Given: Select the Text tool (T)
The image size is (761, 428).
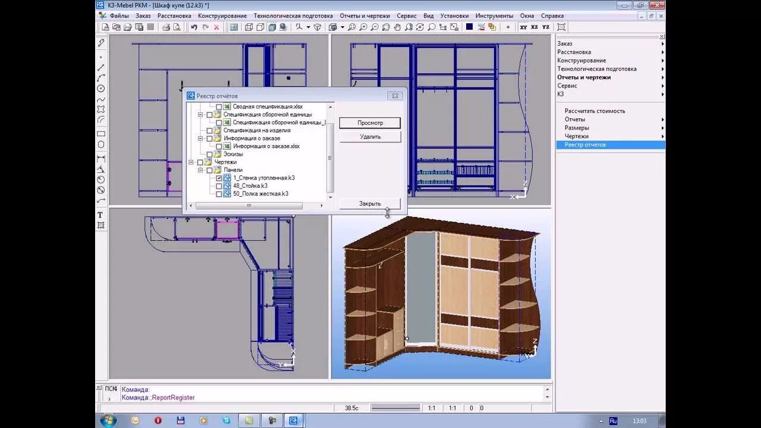Looking at the screenshot, I should tap(100, 215).
